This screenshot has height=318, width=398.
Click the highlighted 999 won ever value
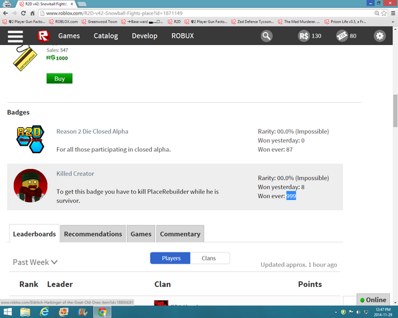[x=291, y=196]
